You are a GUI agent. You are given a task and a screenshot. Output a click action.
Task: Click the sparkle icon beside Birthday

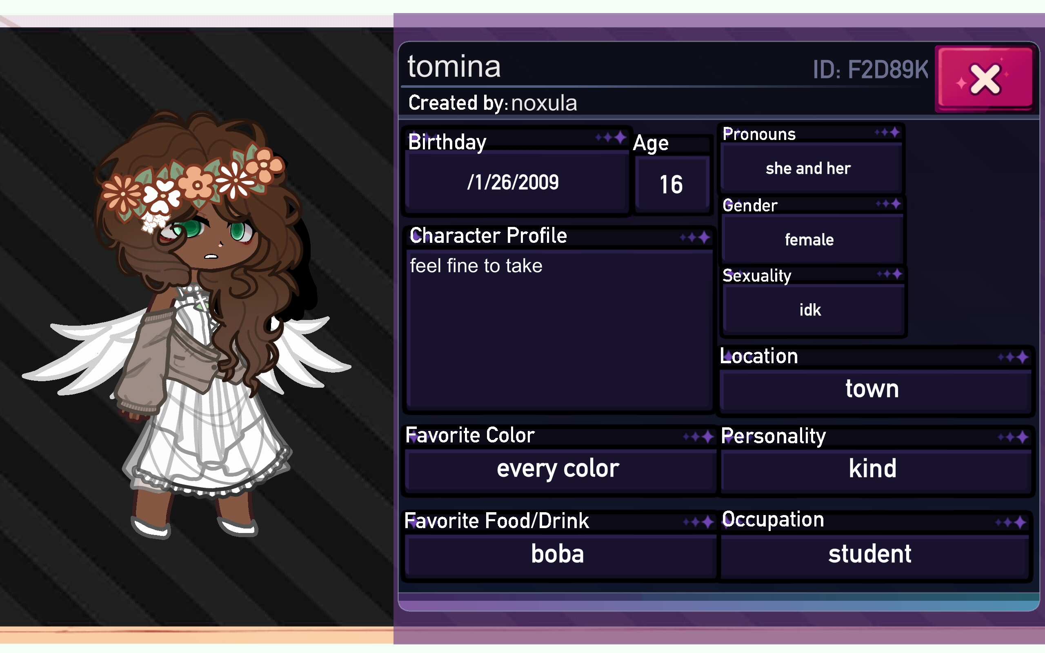(611, 138)
